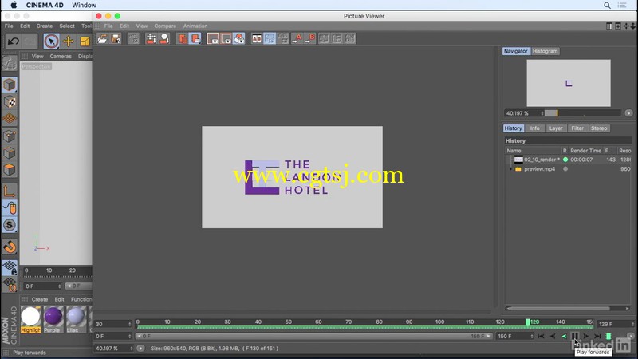Select the Highlight material swatch

coord(30,320)
